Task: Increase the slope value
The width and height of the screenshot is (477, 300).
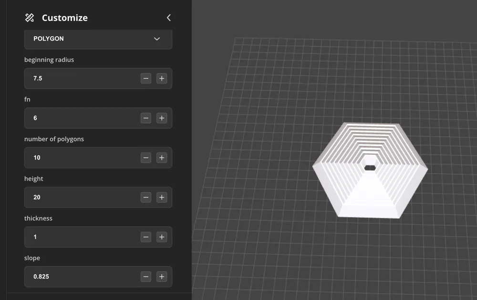Action: [x=162, y=277]
